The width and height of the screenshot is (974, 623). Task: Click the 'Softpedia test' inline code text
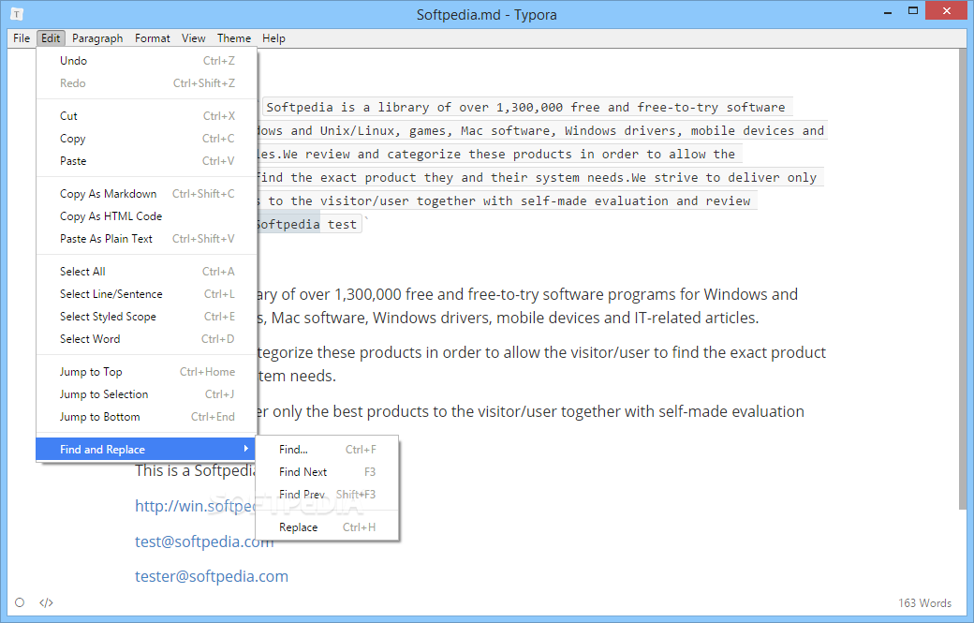pyautogui.click(x=307, y=224)
